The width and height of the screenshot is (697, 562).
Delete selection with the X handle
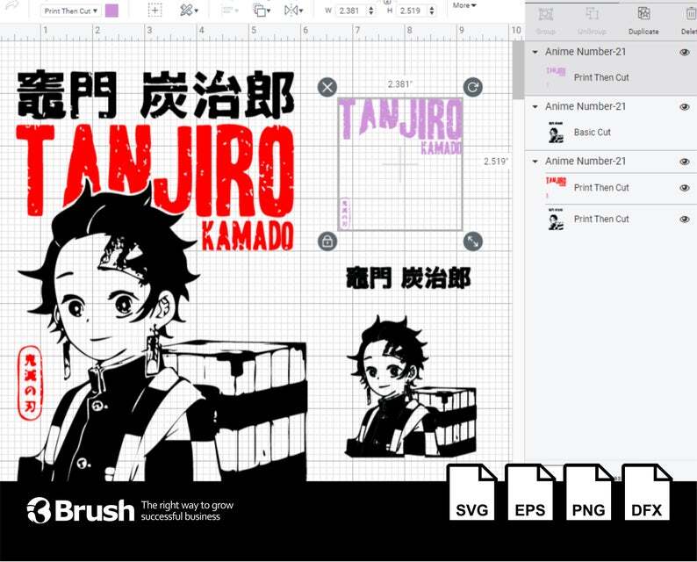click(327, 87)
